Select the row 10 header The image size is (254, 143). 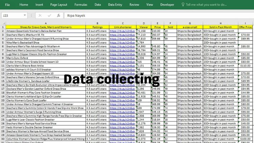[x=3, y=61]
